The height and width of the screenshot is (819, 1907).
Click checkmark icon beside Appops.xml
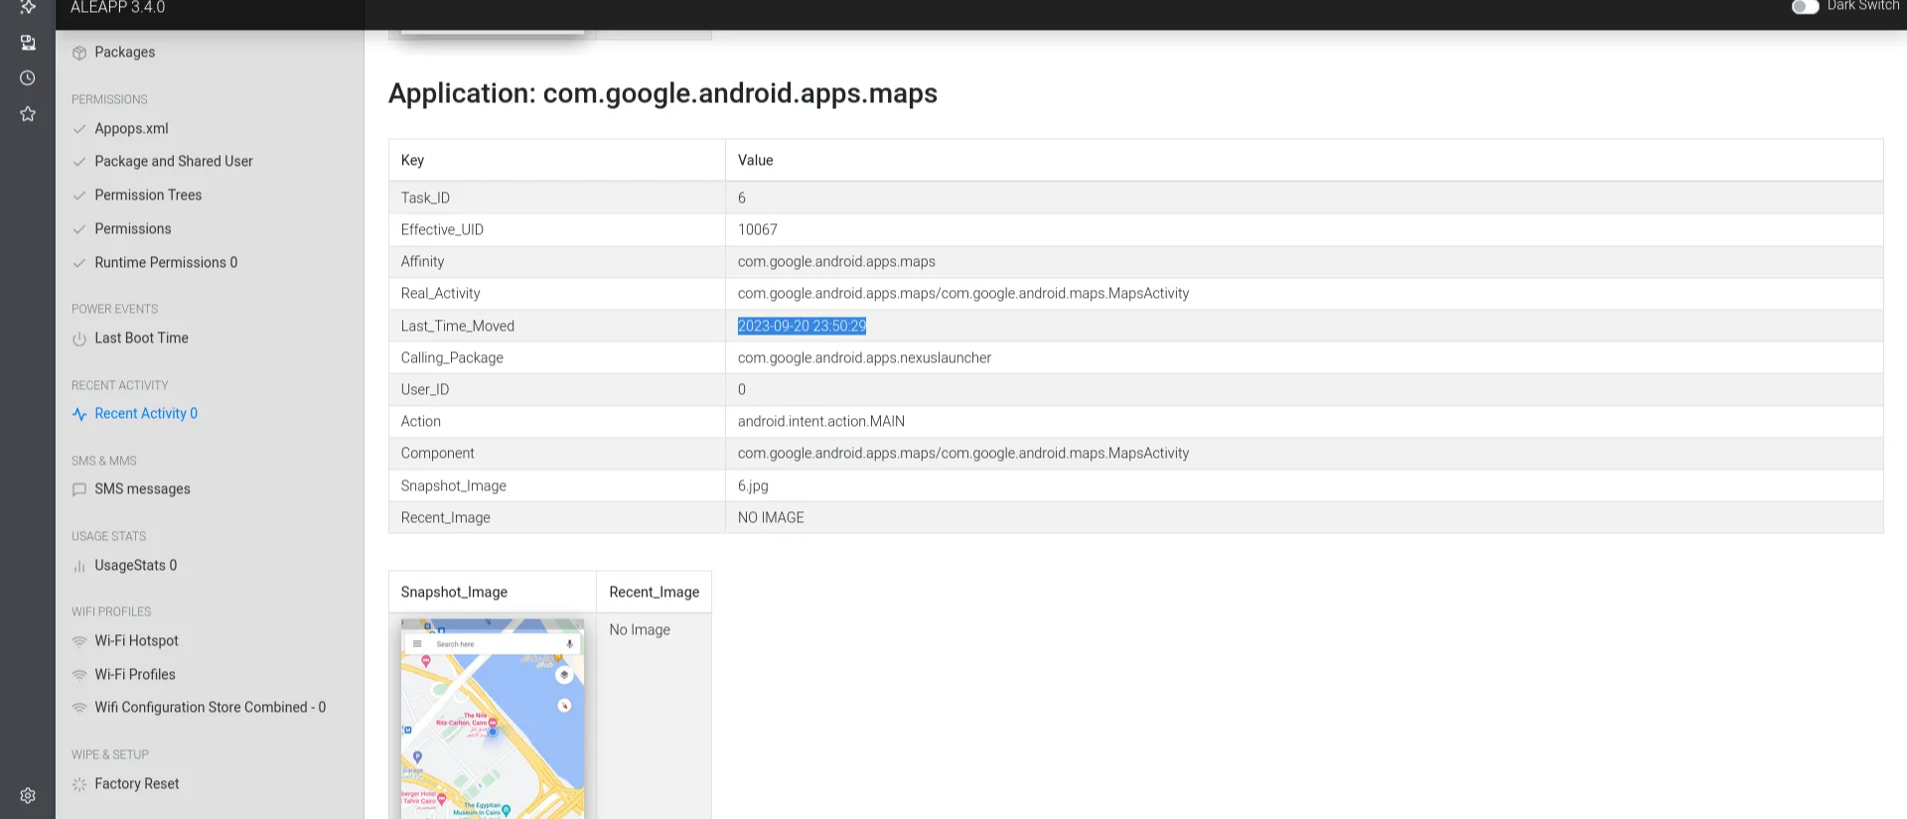click(79, 129)
